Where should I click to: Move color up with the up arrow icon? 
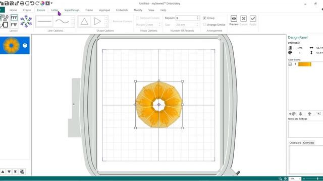(x=309, y=114)
